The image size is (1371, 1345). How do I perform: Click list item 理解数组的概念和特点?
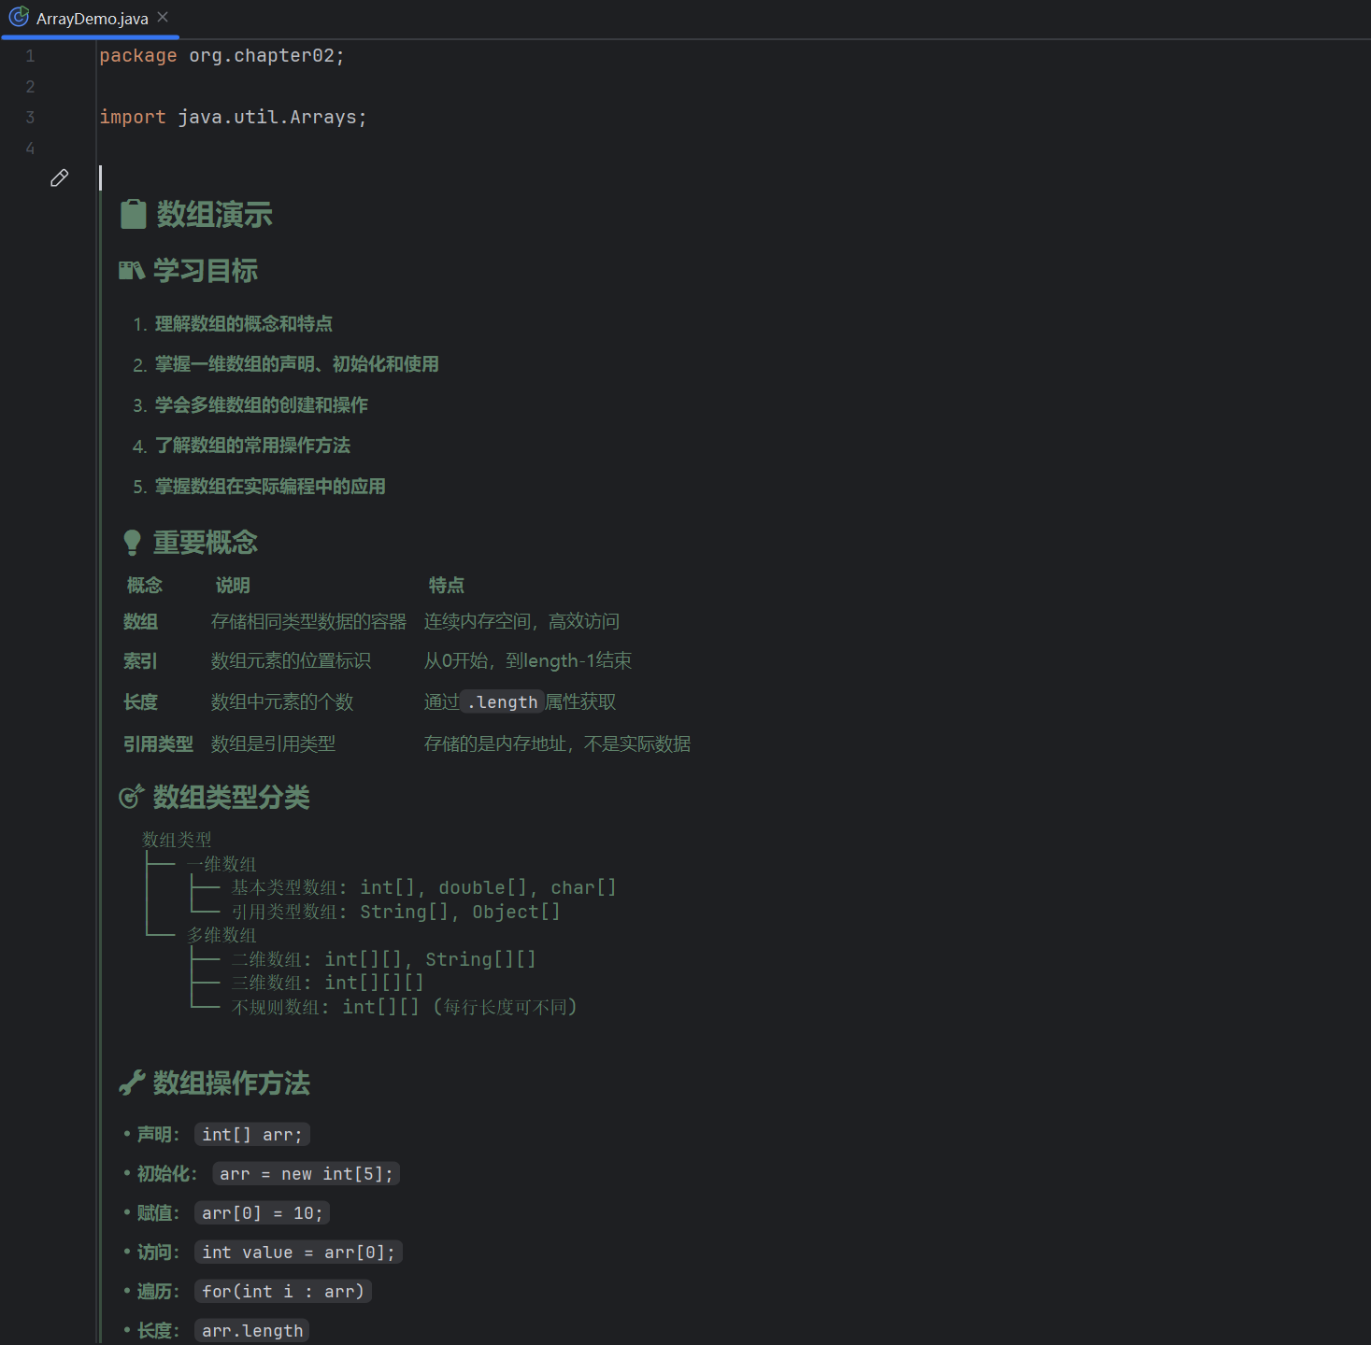pyautogui.click(x=243, y=324)
